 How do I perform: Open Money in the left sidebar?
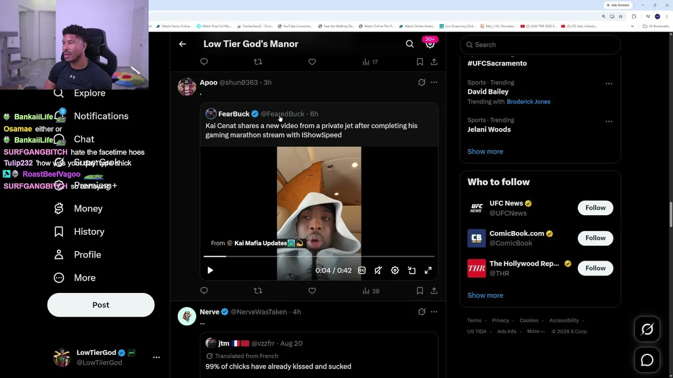pyautogui.click(x=78, y=208)
